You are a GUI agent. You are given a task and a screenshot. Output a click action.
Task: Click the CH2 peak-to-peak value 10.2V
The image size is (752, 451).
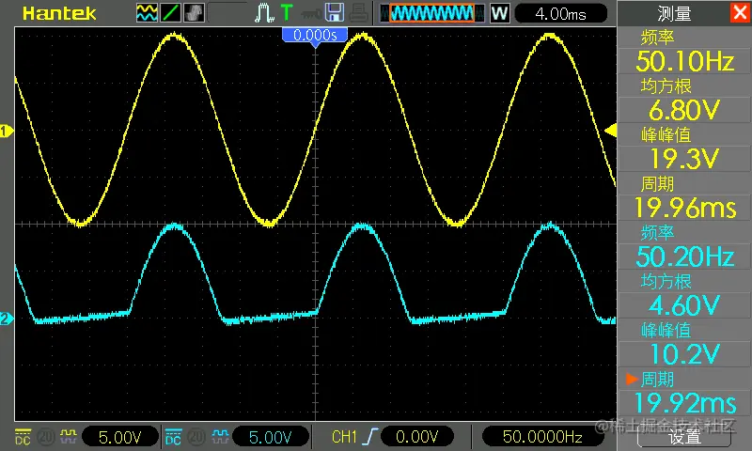coord(684,354)
